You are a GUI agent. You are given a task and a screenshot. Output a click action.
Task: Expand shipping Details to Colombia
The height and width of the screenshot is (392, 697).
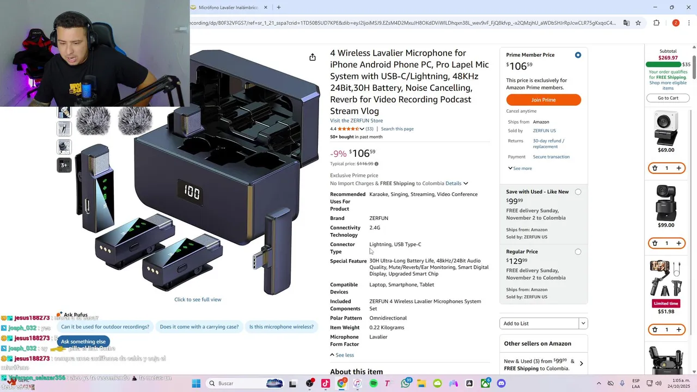click(457, 183)
